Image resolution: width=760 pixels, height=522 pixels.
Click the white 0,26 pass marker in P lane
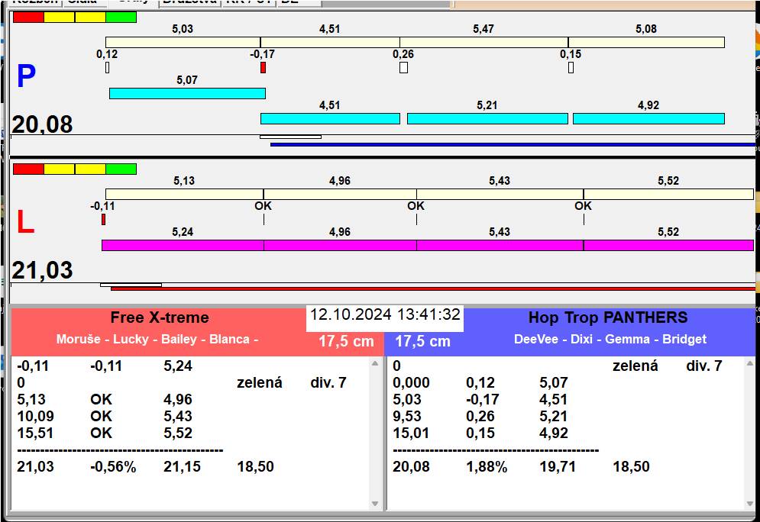coord(403,68)
